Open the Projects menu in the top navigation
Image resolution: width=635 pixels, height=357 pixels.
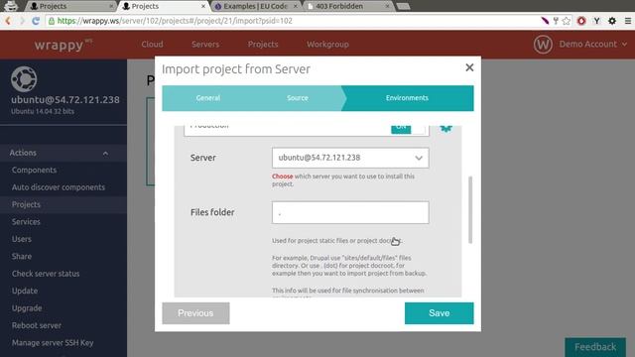pos(263,44)
